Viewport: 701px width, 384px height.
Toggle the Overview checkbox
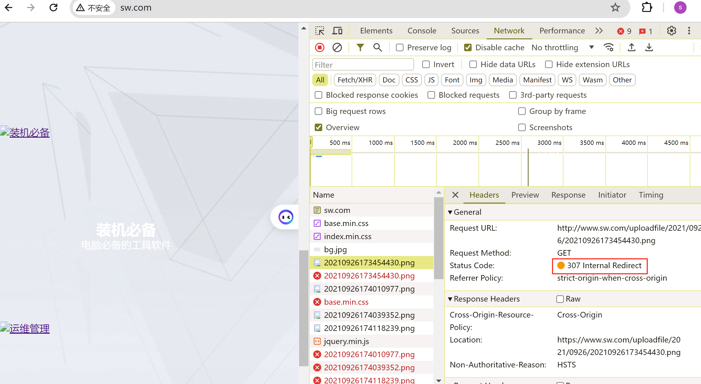point(318,127)
